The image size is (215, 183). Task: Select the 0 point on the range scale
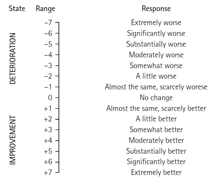(x=50, y=97)
